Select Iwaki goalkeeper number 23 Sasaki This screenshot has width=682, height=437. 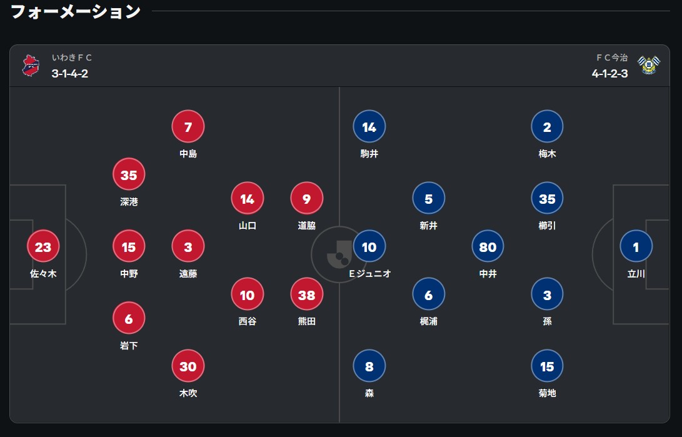tap(43, 246)
